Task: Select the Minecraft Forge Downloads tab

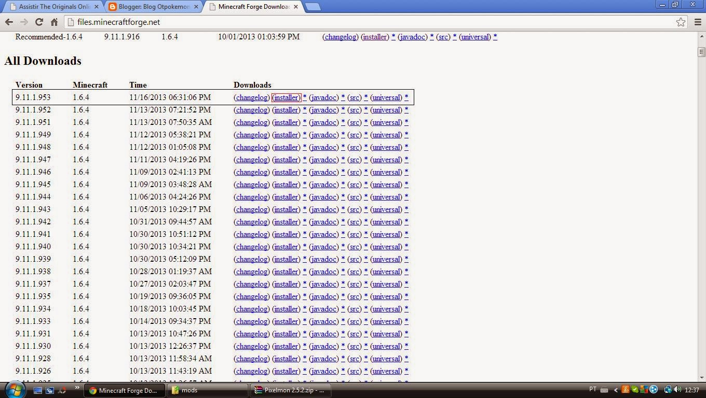Action: coord(253,7)
